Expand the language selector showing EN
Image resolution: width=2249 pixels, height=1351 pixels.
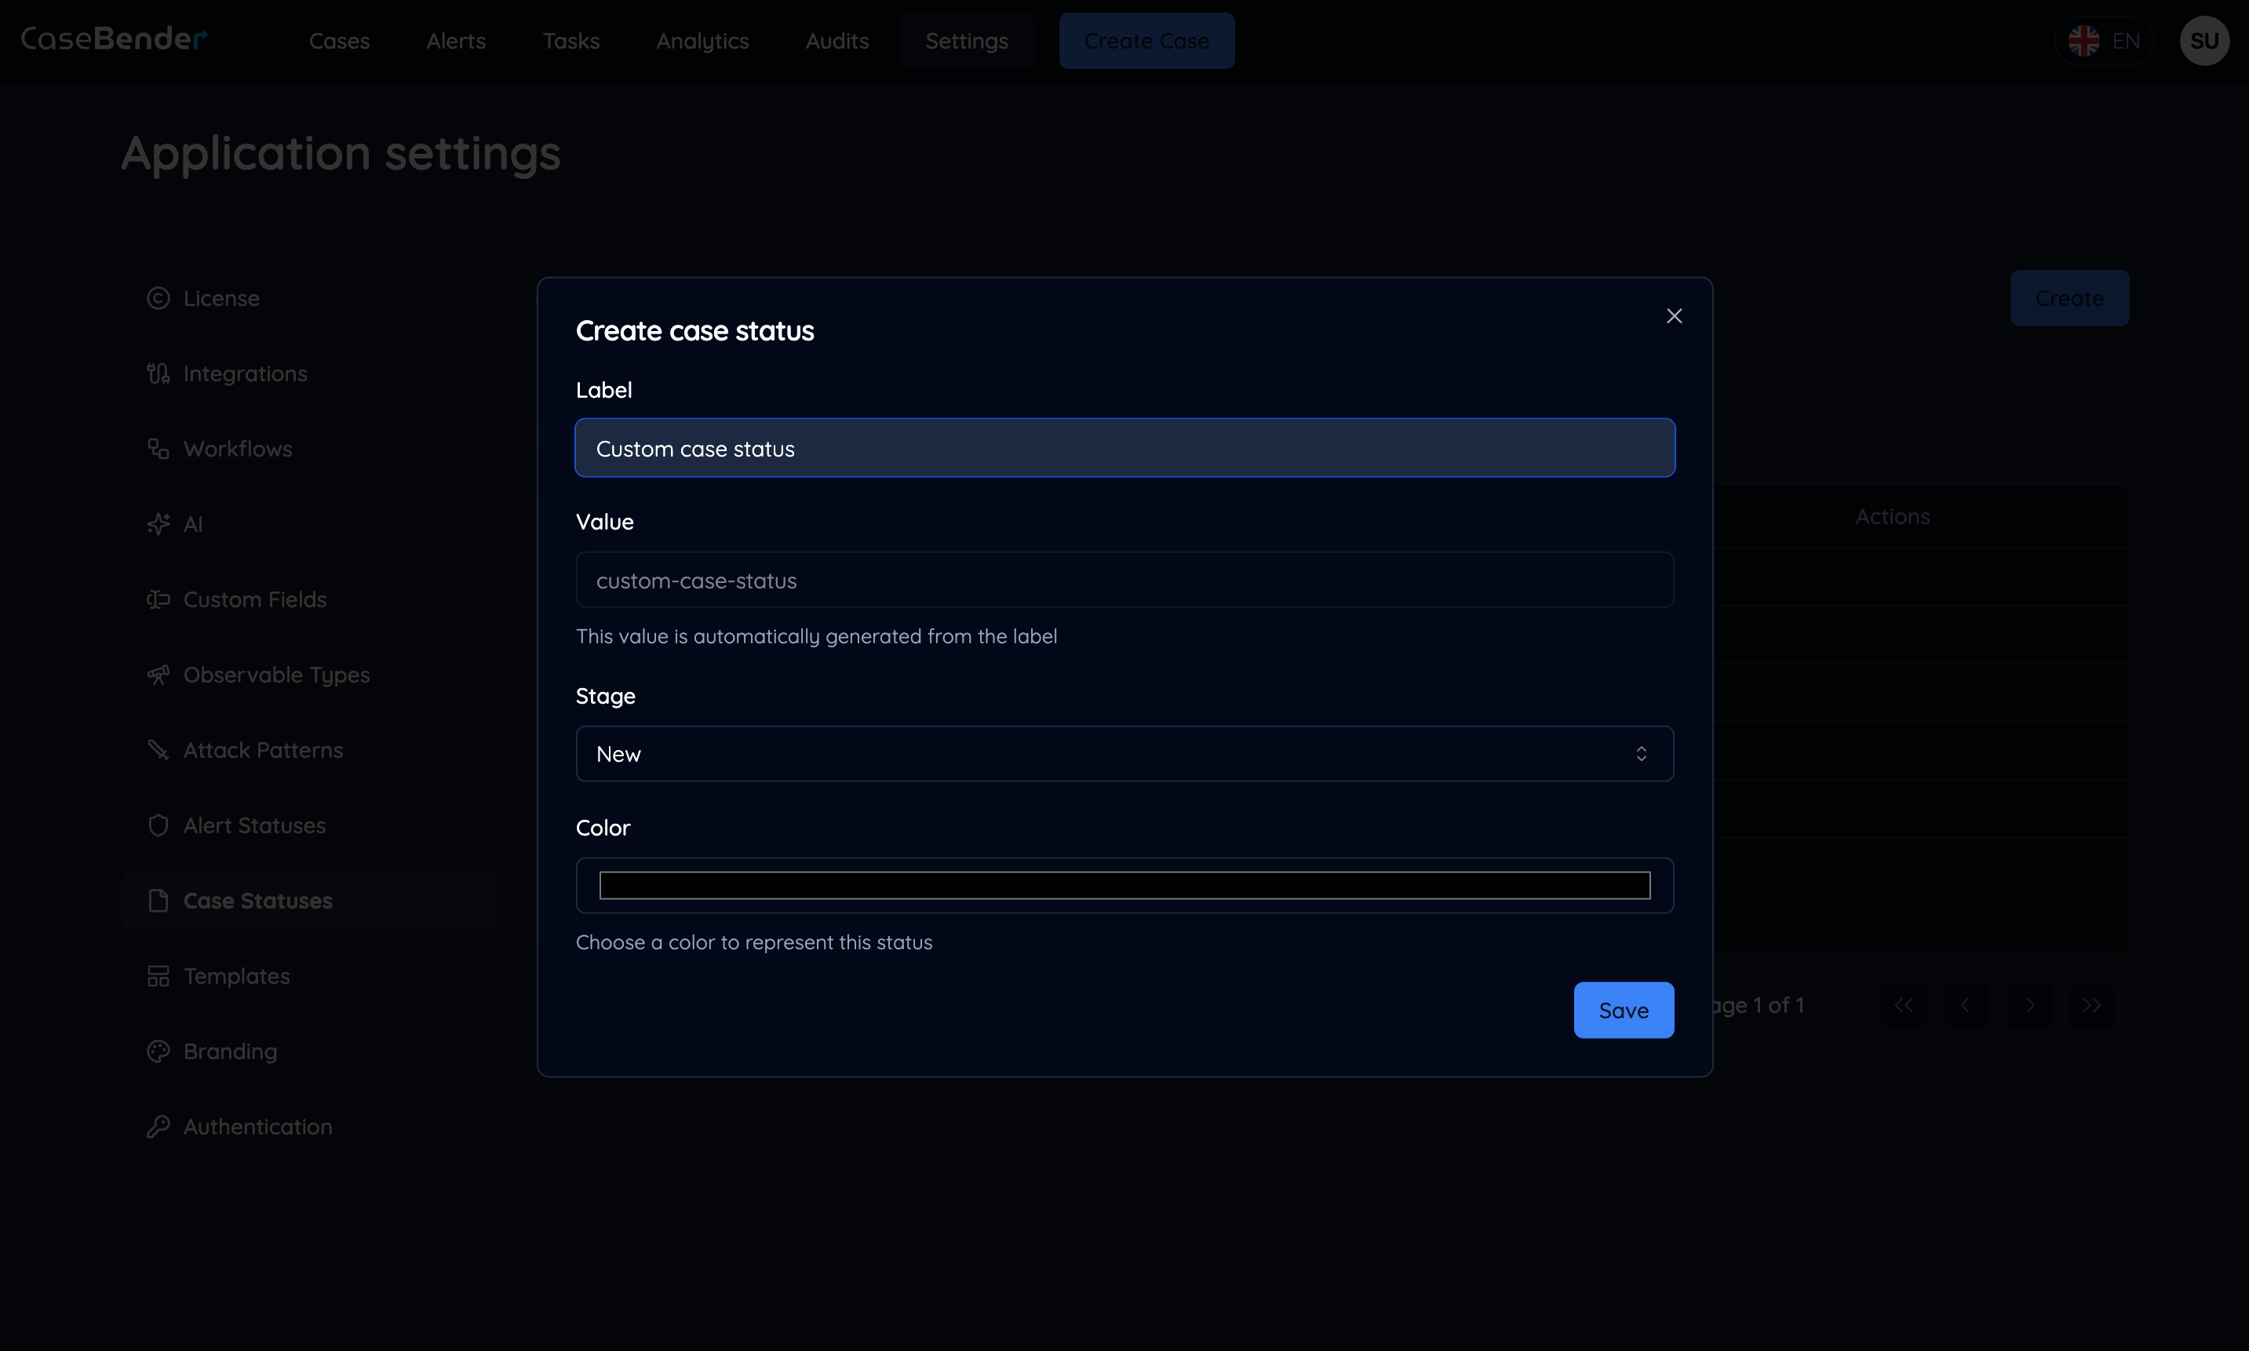click(x=2106, y=40)
